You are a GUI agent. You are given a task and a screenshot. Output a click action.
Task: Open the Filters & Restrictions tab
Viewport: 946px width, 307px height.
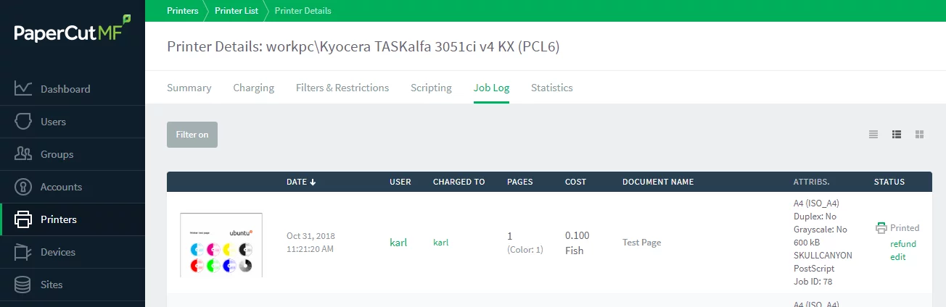click(x=342, y=88)
